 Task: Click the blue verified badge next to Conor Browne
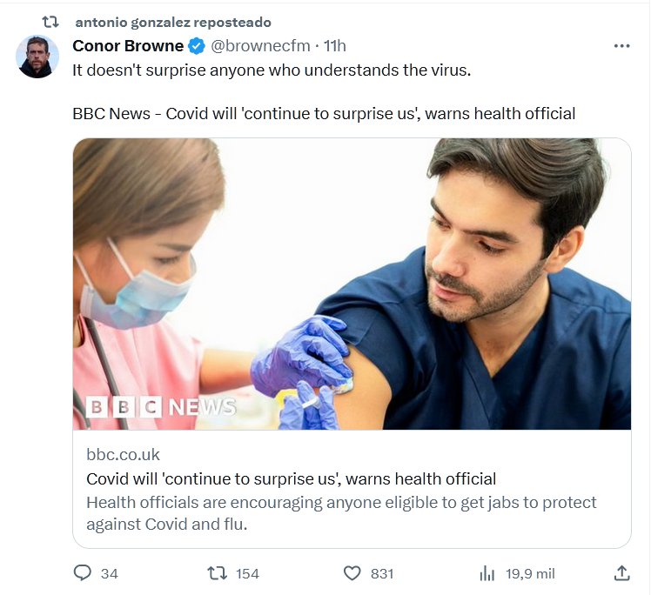pos(198,46)
